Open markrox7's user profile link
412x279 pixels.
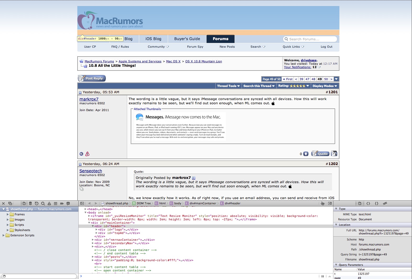89,99
